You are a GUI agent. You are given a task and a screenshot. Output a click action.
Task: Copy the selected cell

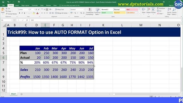point(8,11)
